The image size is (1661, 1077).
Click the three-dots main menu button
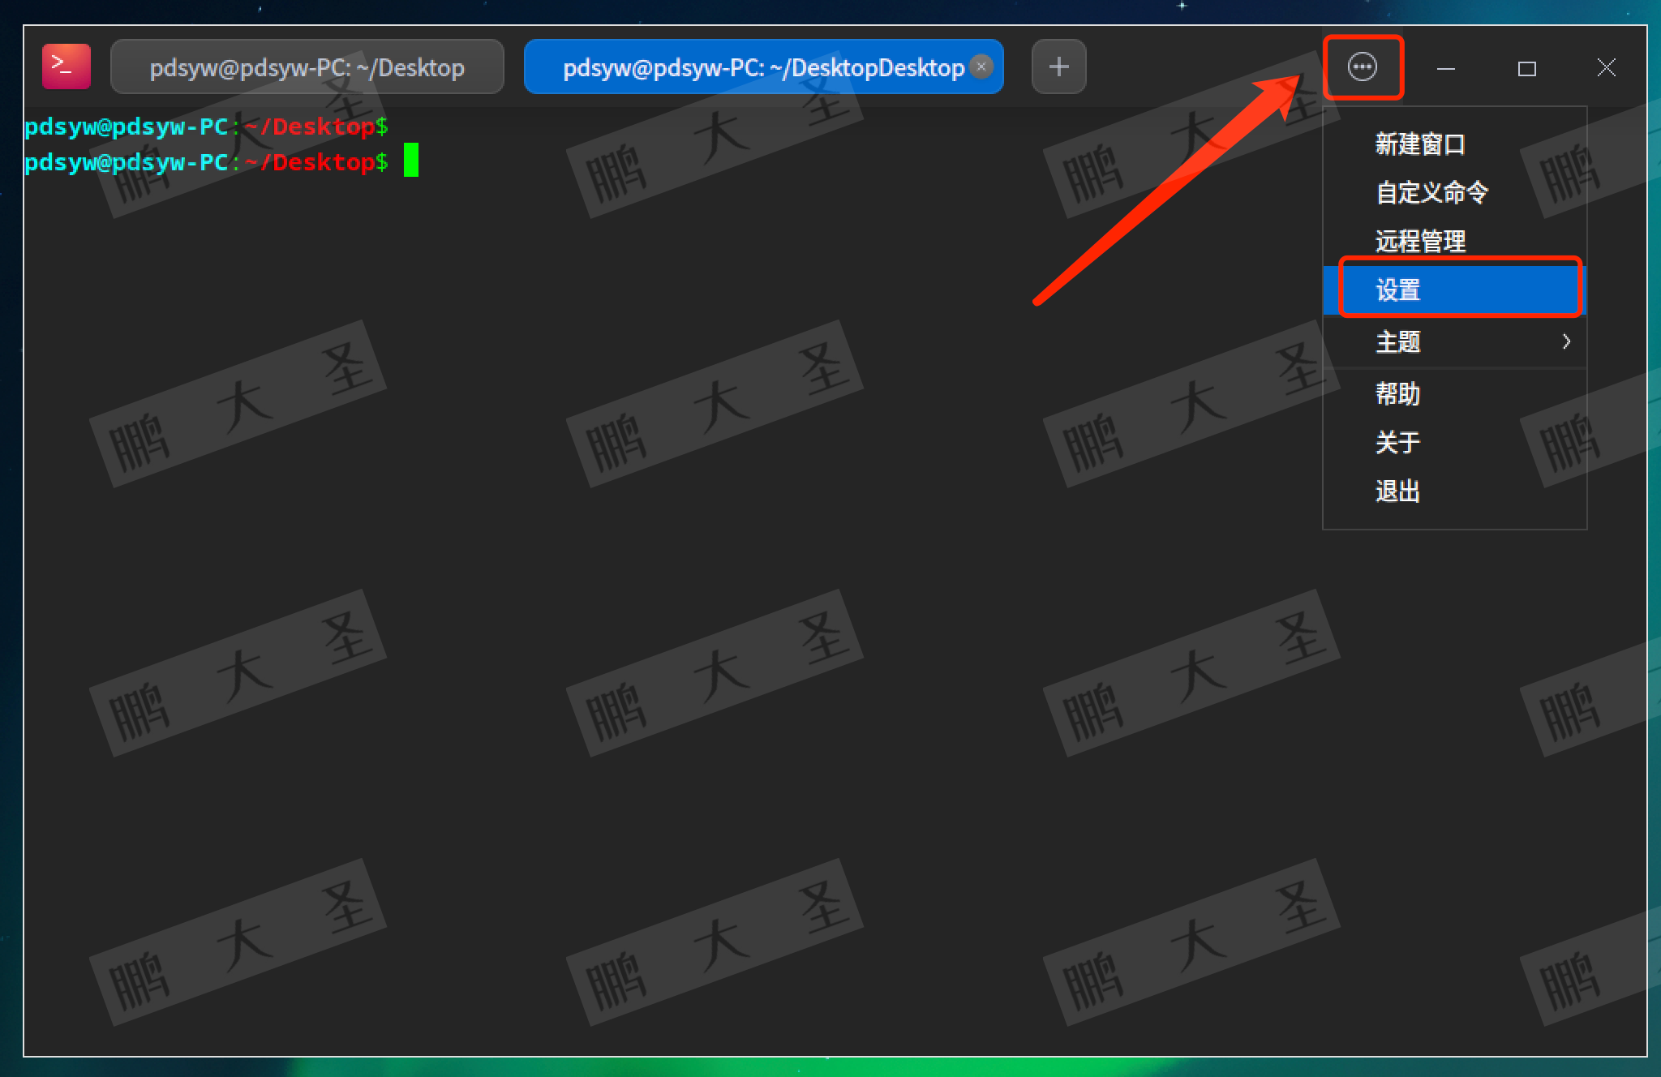click(x=1362, y=67)
